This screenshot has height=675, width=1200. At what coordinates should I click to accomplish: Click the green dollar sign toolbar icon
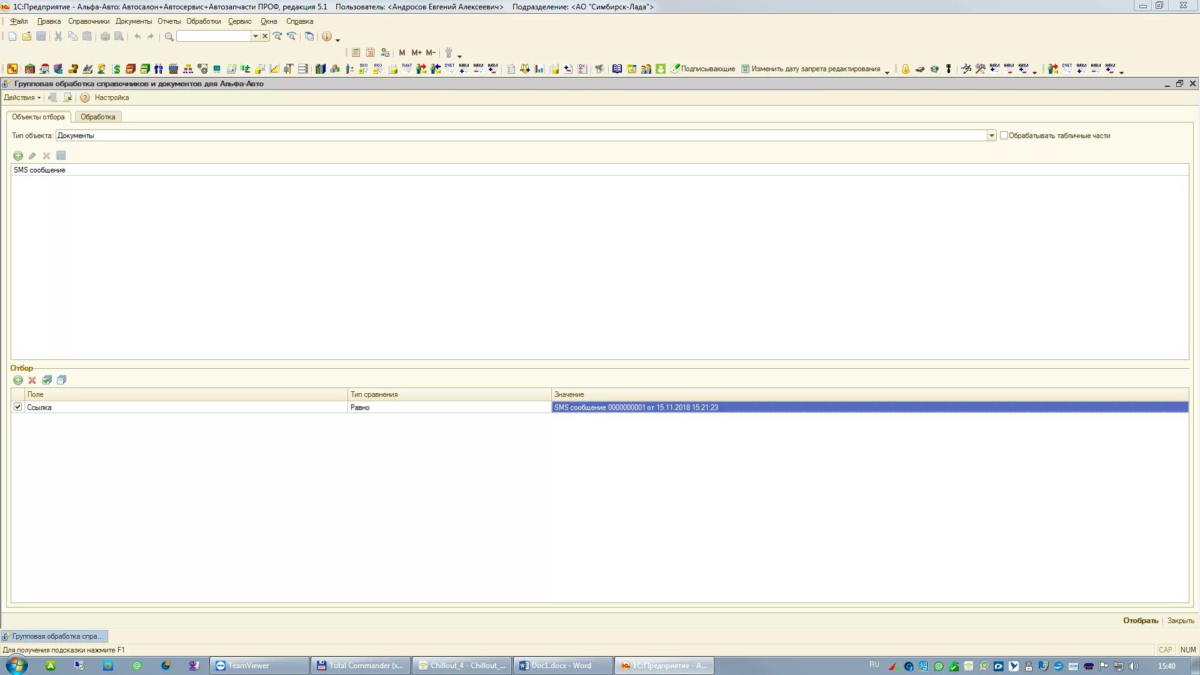[x=116, y=69]
